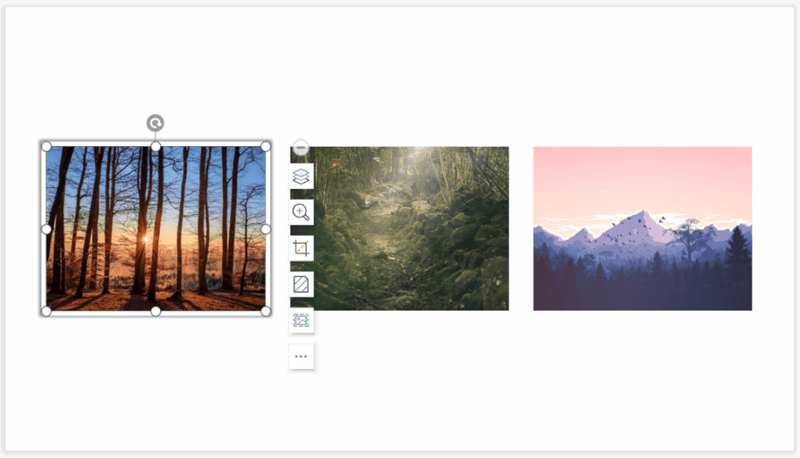Click the top-middle resize handle of selection
This screenshot has width=800, height=458.
(156, 147)
